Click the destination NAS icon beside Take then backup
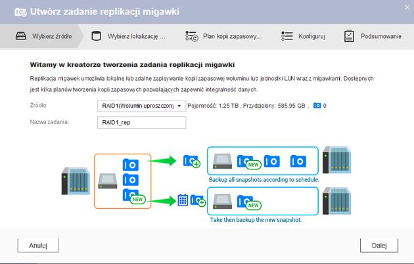This screenshot has height=264, width=414. tap(336, 201)
